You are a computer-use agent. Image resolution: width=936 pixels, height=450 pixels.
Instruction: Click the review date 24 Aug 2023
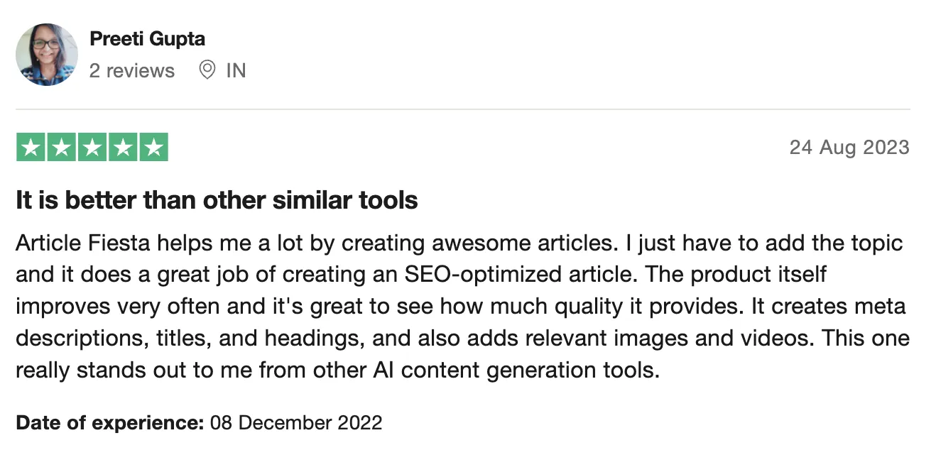(x=849, y=148)
